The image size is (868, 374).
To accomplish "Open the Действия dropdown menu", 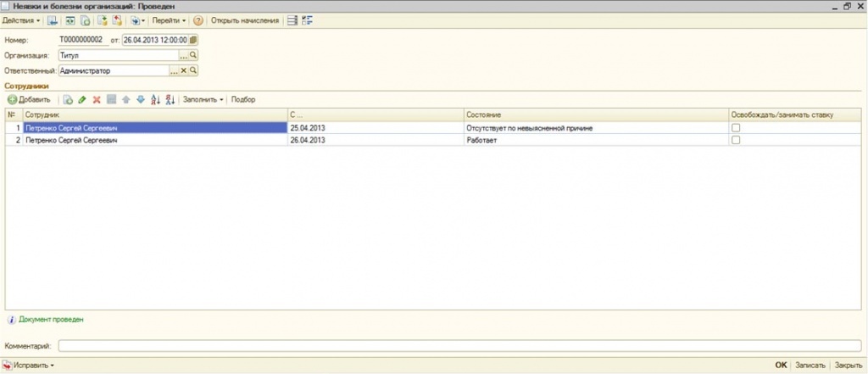I will [22, 20].
